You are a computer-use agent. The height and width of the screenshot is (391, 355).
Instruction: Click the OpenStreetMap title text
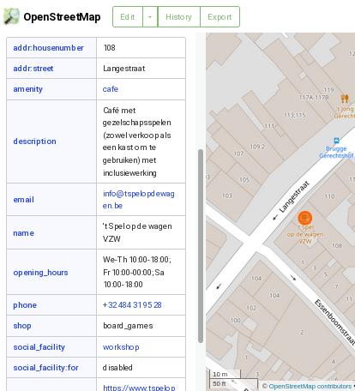tap(62, 17)
